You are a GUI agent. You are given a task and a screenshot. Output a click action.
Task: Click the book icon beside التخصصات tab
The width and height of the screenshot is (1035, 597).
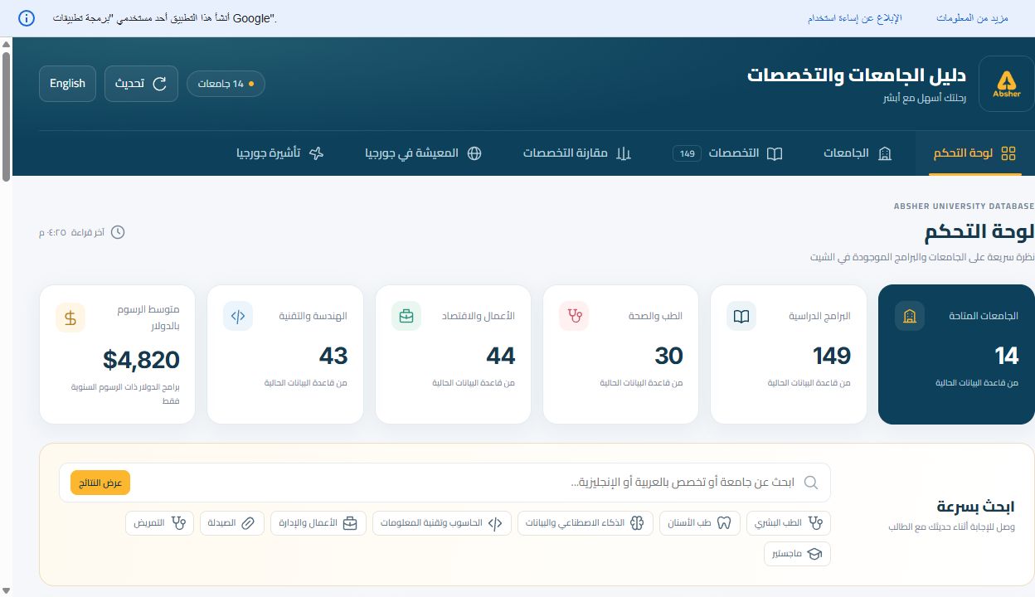click(x=775, y=153)
